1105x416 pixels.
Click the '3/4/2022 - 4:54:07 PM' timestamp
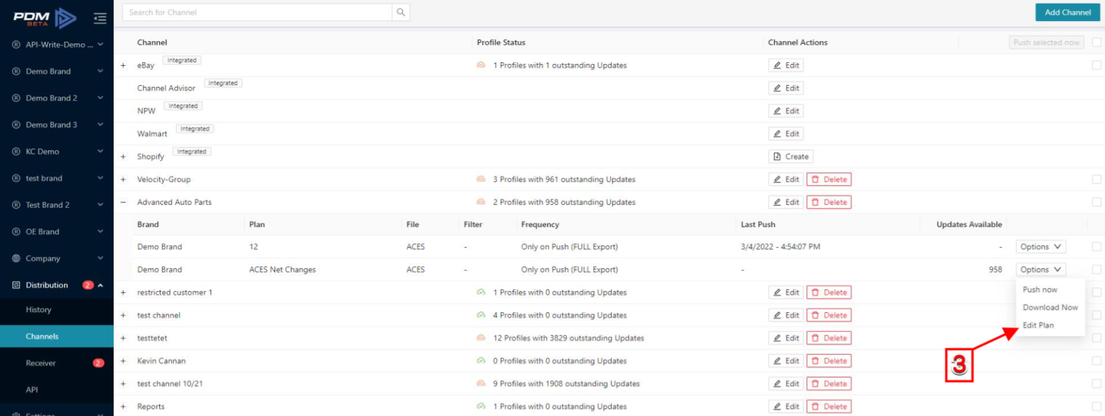pyautogui.click(x=780, y=246)
